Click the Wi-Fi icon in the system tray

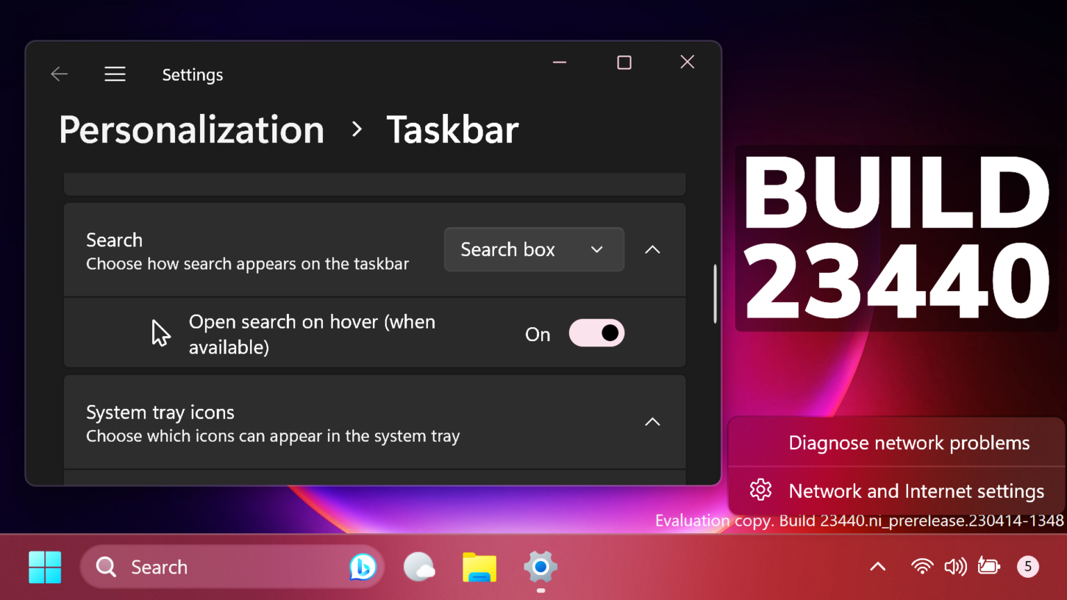(x=922, y=567)
